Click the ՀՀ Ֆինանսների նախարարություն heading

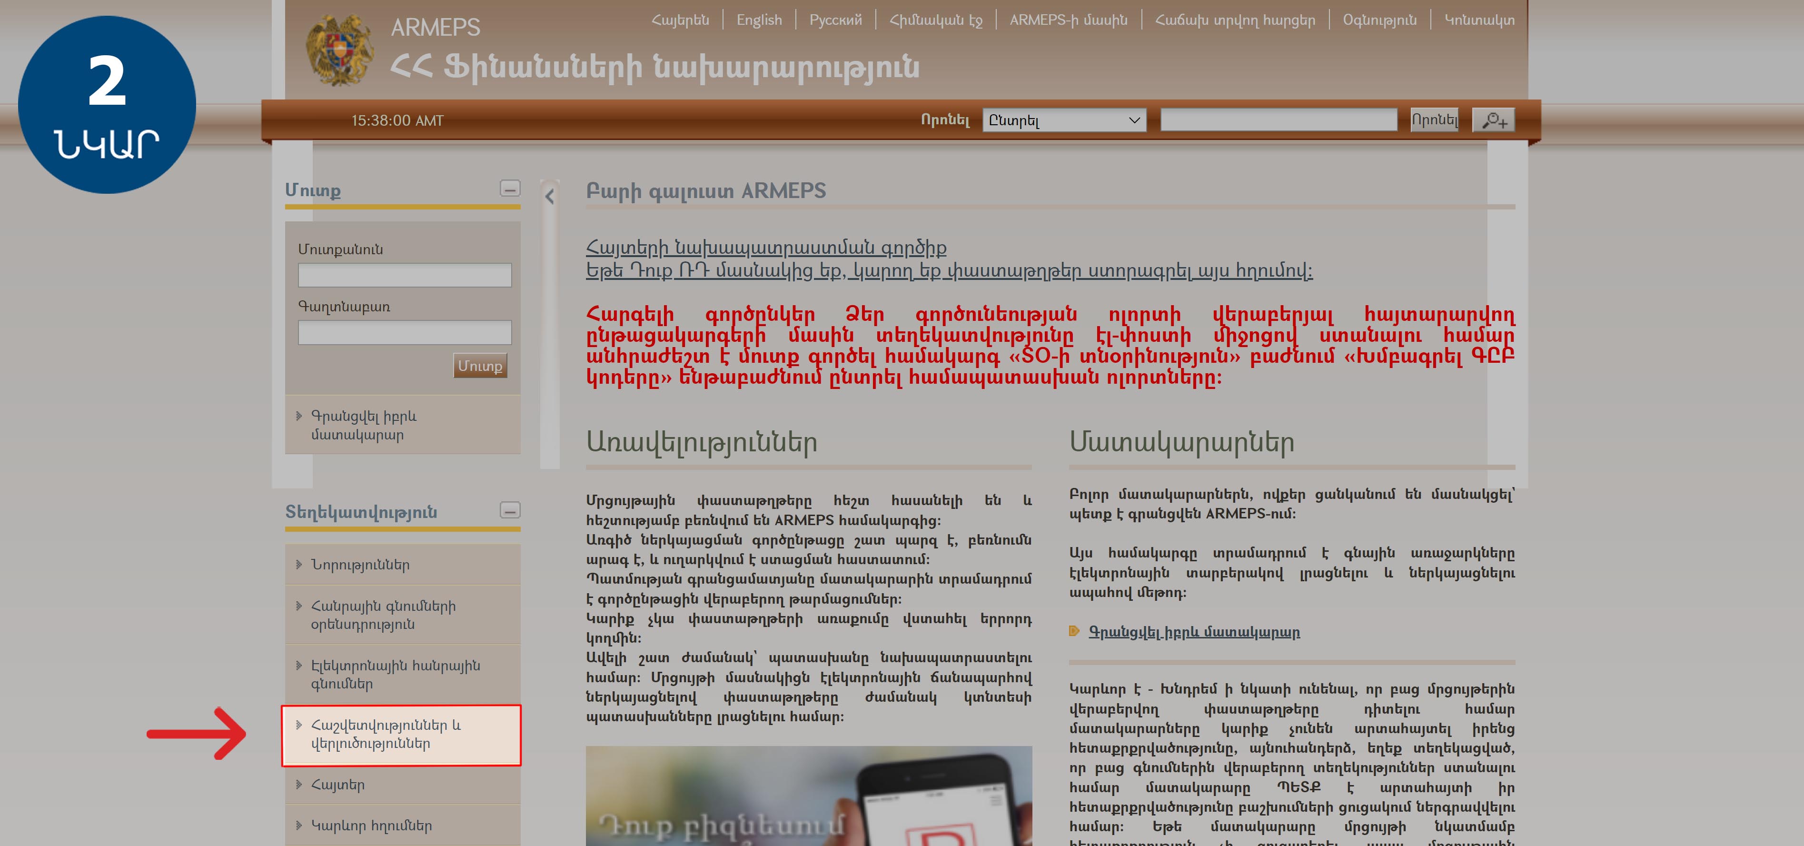pyautogui.click(x=654, y=68)
